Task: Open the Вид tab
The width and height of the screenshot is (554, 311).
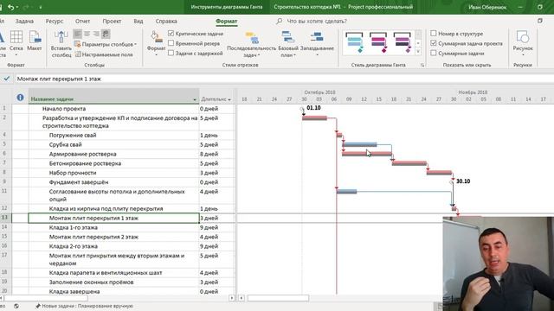Action: point(138,21)
